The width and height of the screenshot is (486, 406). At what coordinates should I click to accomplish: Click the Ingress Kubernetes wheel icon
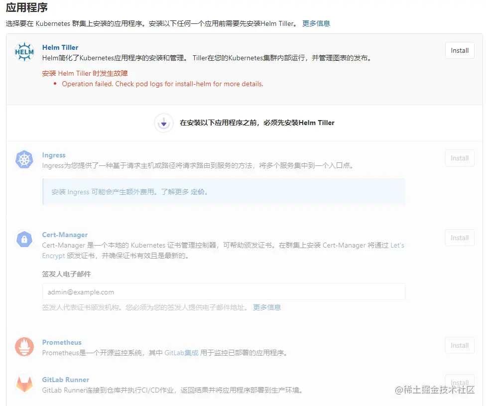24,159
